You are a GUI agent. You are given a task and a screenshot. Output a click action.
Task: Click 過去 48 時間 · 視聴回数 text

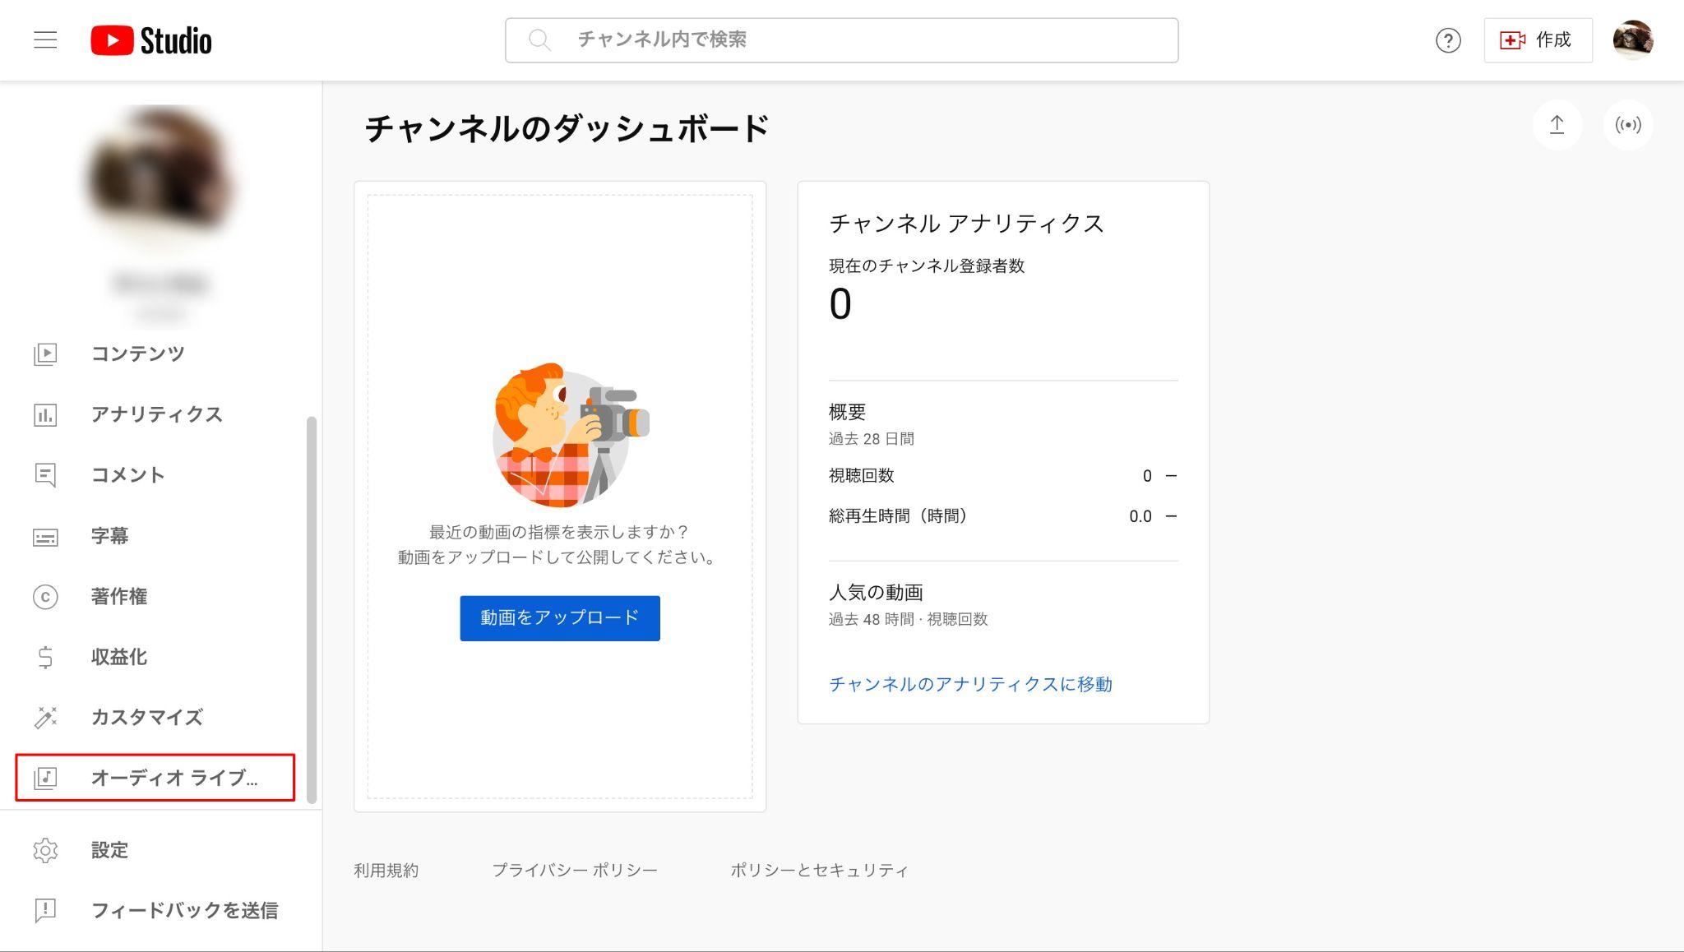coord(909,619)
